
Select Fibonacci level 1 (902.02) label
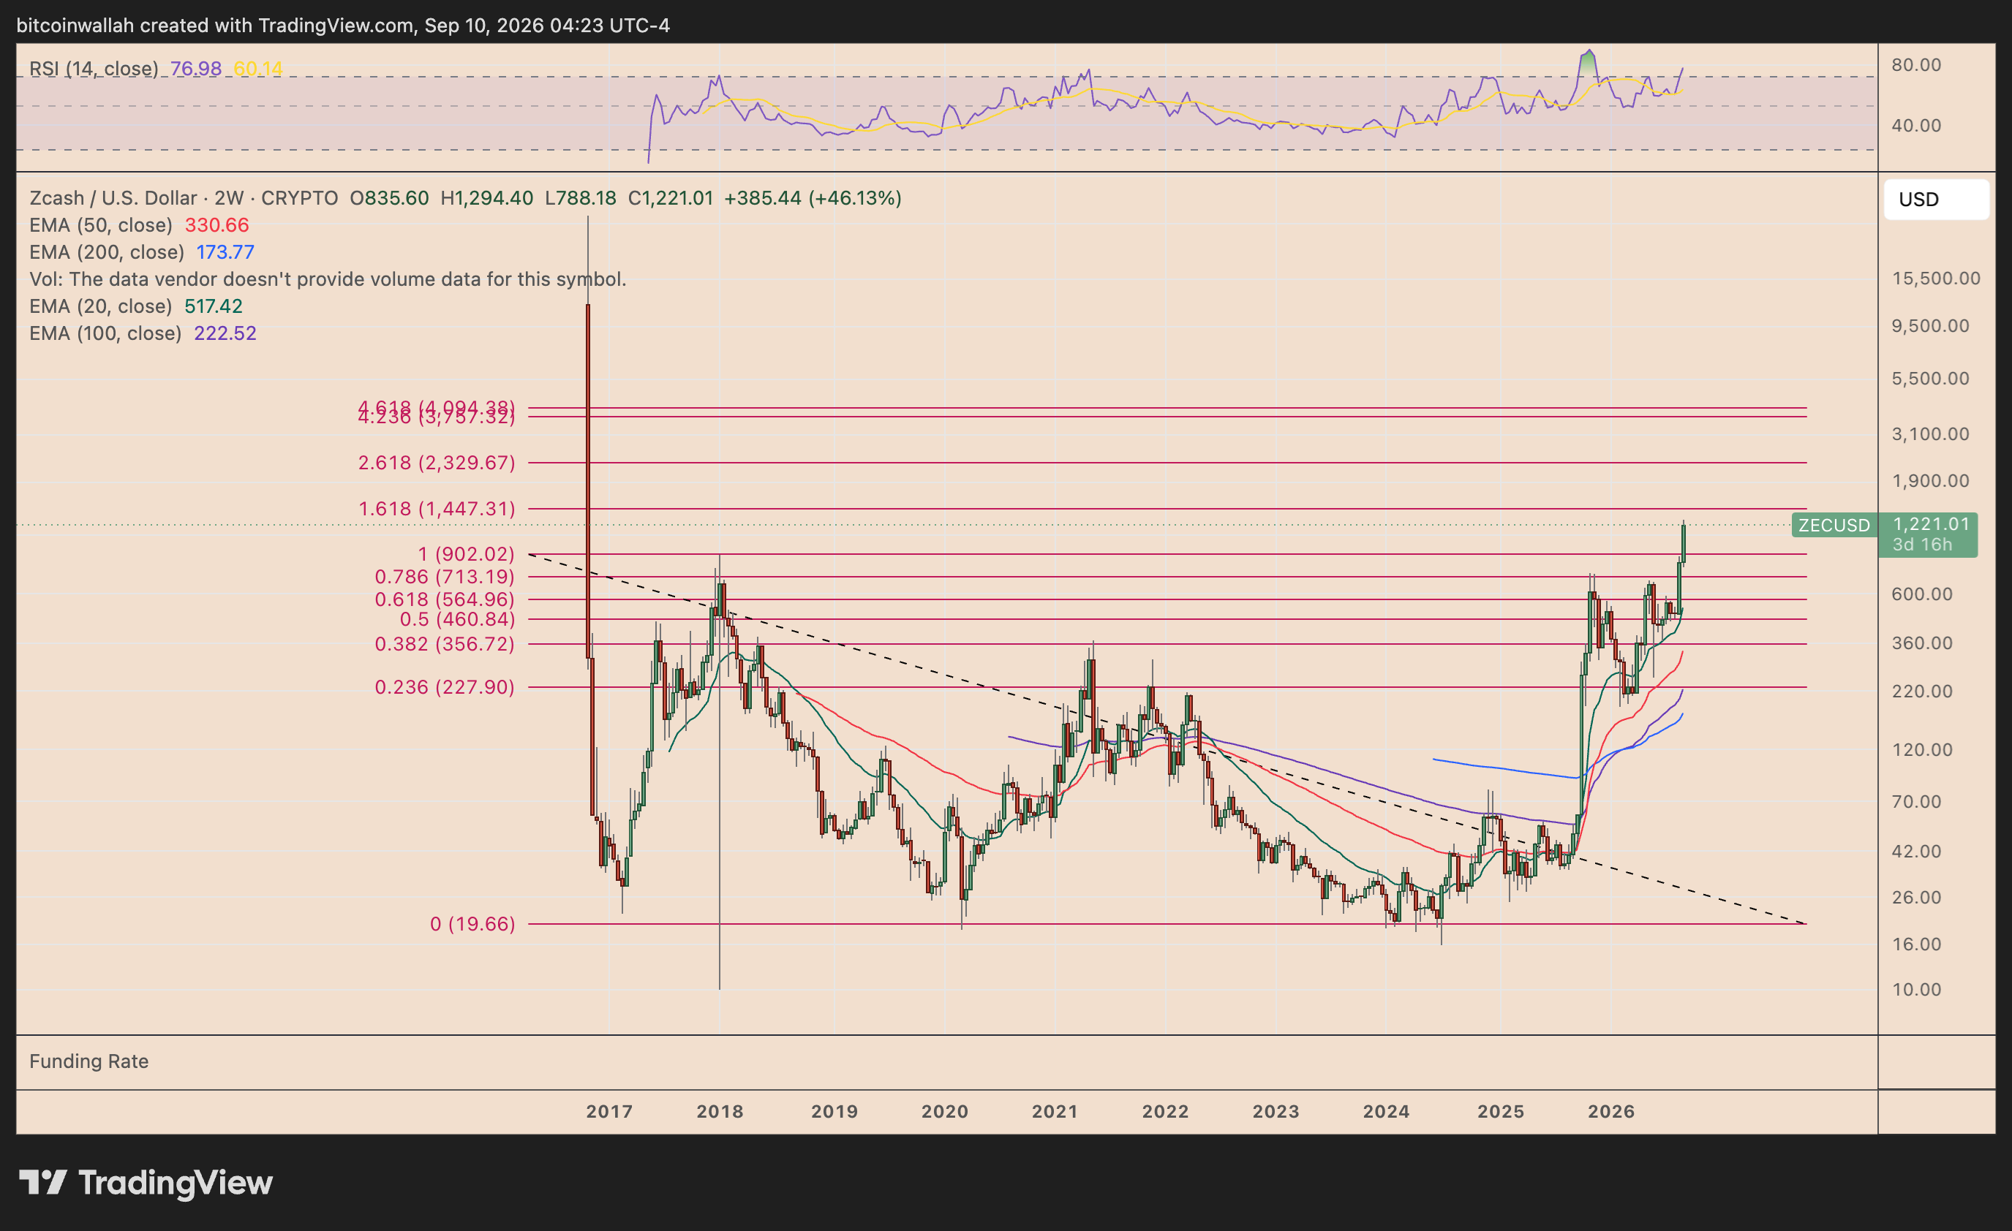(x=467, y=554)
